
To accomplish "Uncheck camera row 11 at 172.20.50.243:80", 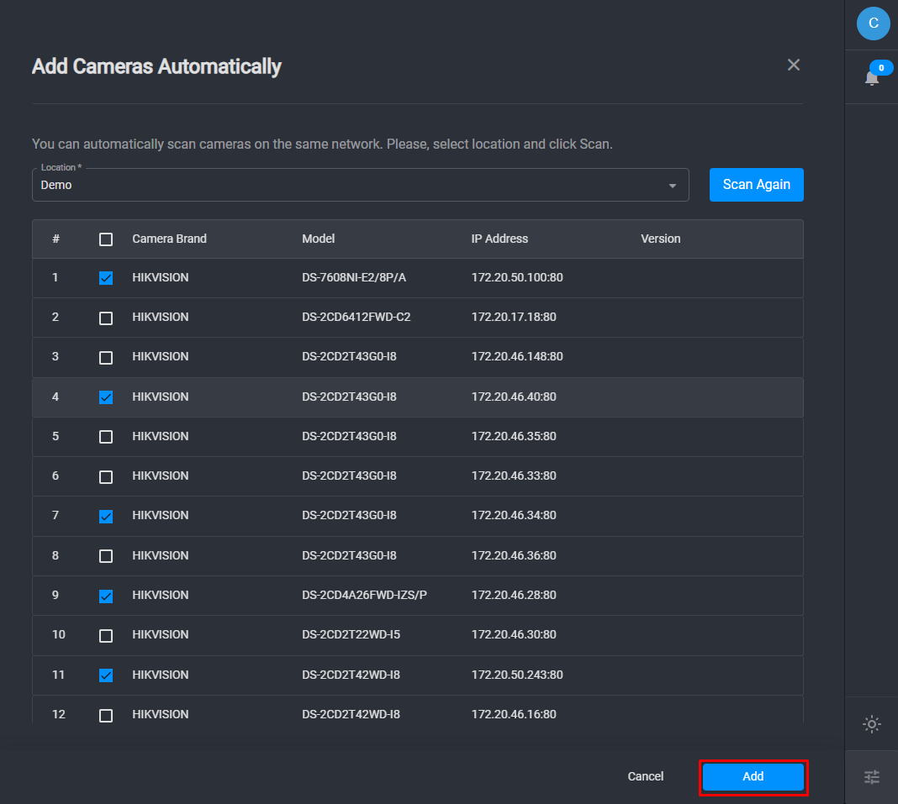I will pos(106,675).
